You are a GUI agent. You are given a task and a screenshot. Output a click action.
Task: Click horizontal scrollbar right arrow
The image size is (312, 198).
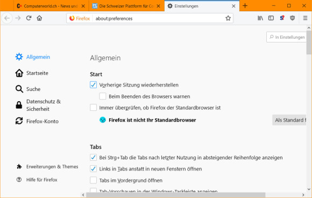(x=303, y=195)
